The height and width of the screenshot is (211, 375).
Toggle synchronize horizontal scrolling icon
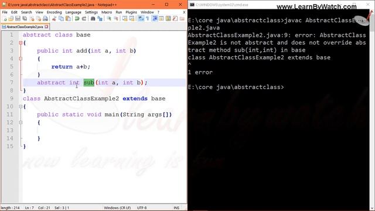pos(132,19)
